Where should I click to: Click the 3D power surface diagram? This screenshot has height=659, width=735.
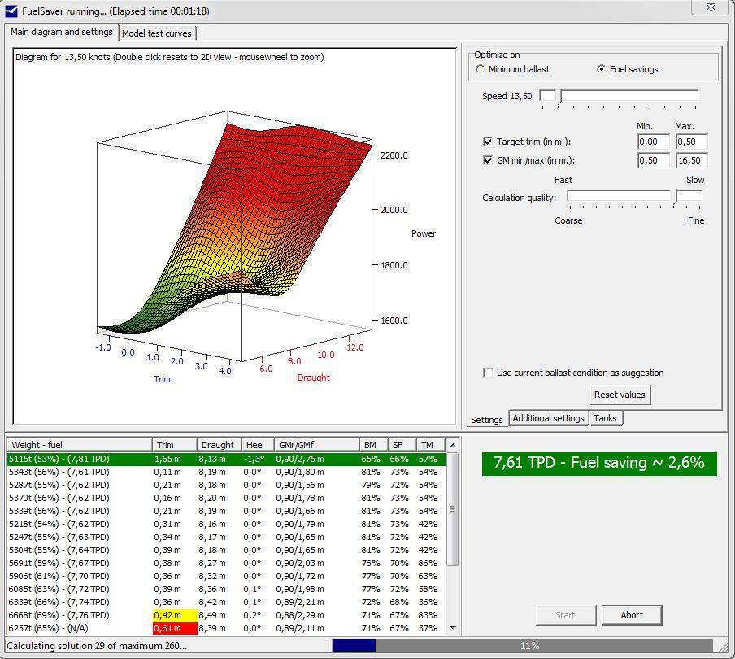[x=234, y=237]
